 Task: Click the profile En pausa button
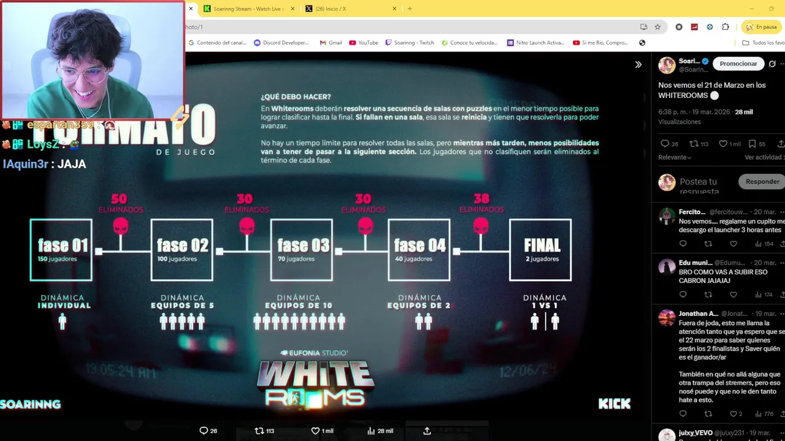(x=760, y=27)
